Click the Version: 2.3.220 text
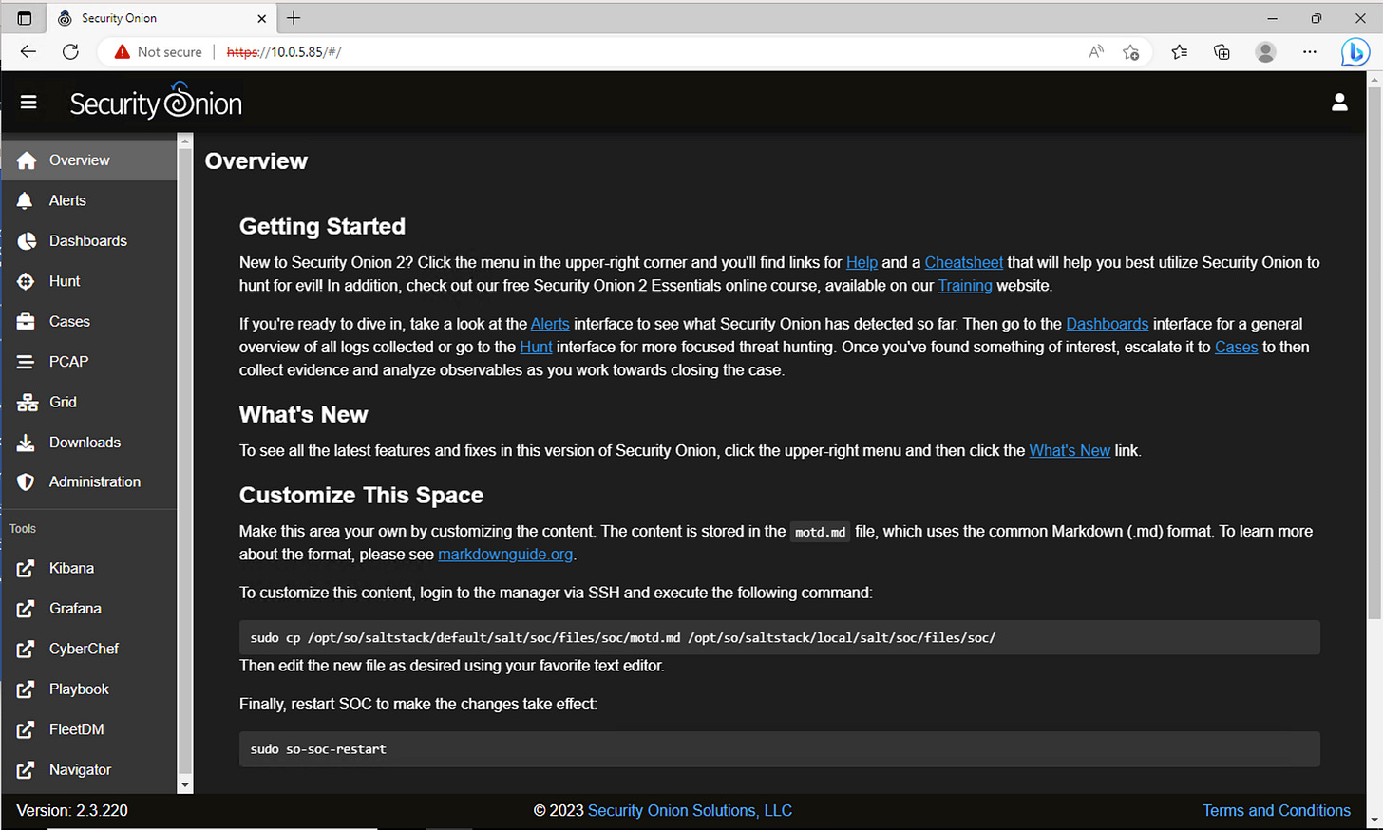The height and width of the screenshot is (830, 1383). pyautogui.click(x=72, y=811)
